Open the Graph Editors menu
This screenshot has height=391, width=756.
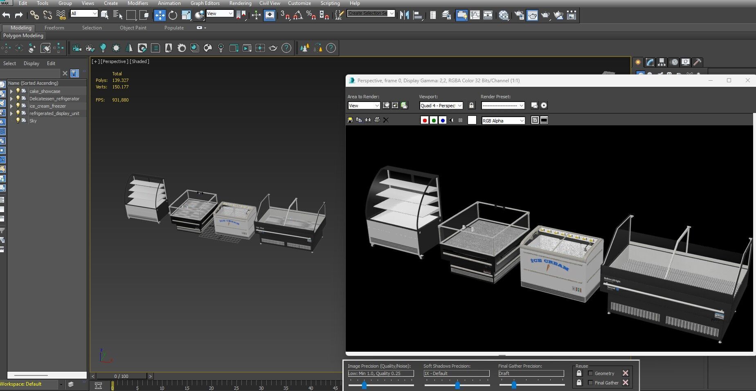pos(205,3)
